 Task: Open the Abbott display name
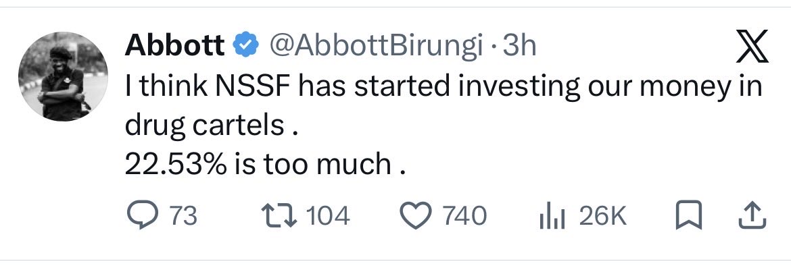pyautogui.click(x=174, y=47)
